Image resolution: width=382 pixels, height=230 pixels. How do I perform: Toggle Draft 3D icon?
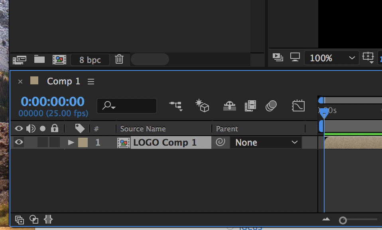click(203, 106)
